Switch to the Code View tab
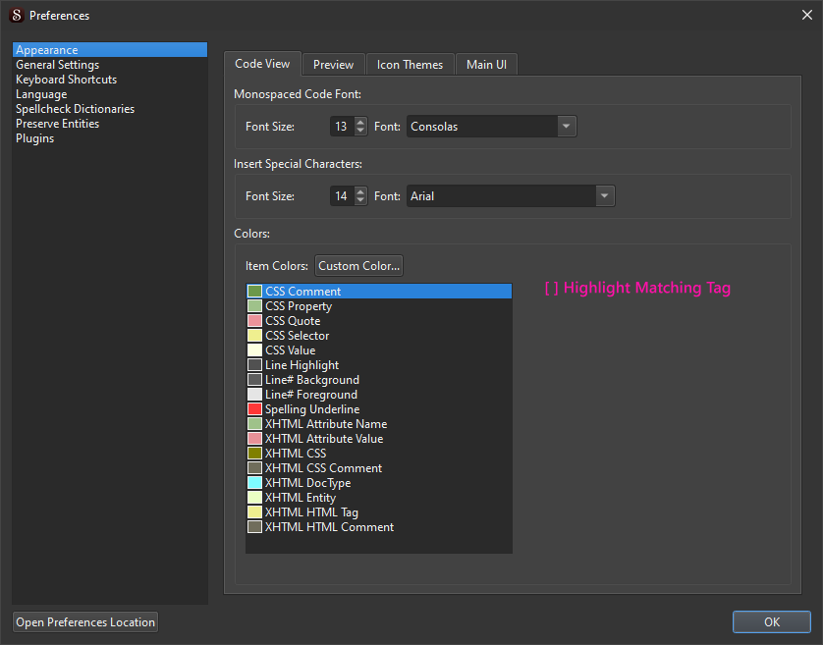823x645 pixels. [x=262, y=64]
